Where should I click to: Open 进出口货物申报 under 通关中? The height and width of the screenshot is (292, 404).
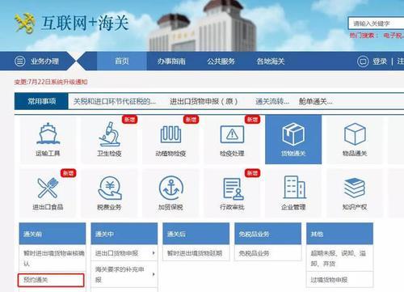pyautogui.click(x=124, y=253)
